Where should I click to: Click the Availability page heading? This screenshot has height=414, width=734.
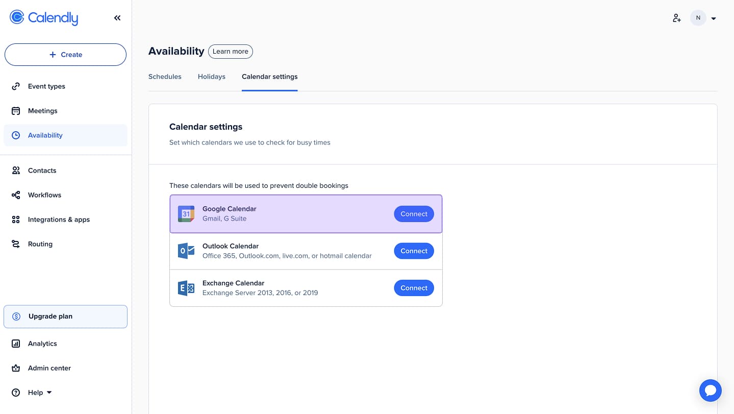176,51
